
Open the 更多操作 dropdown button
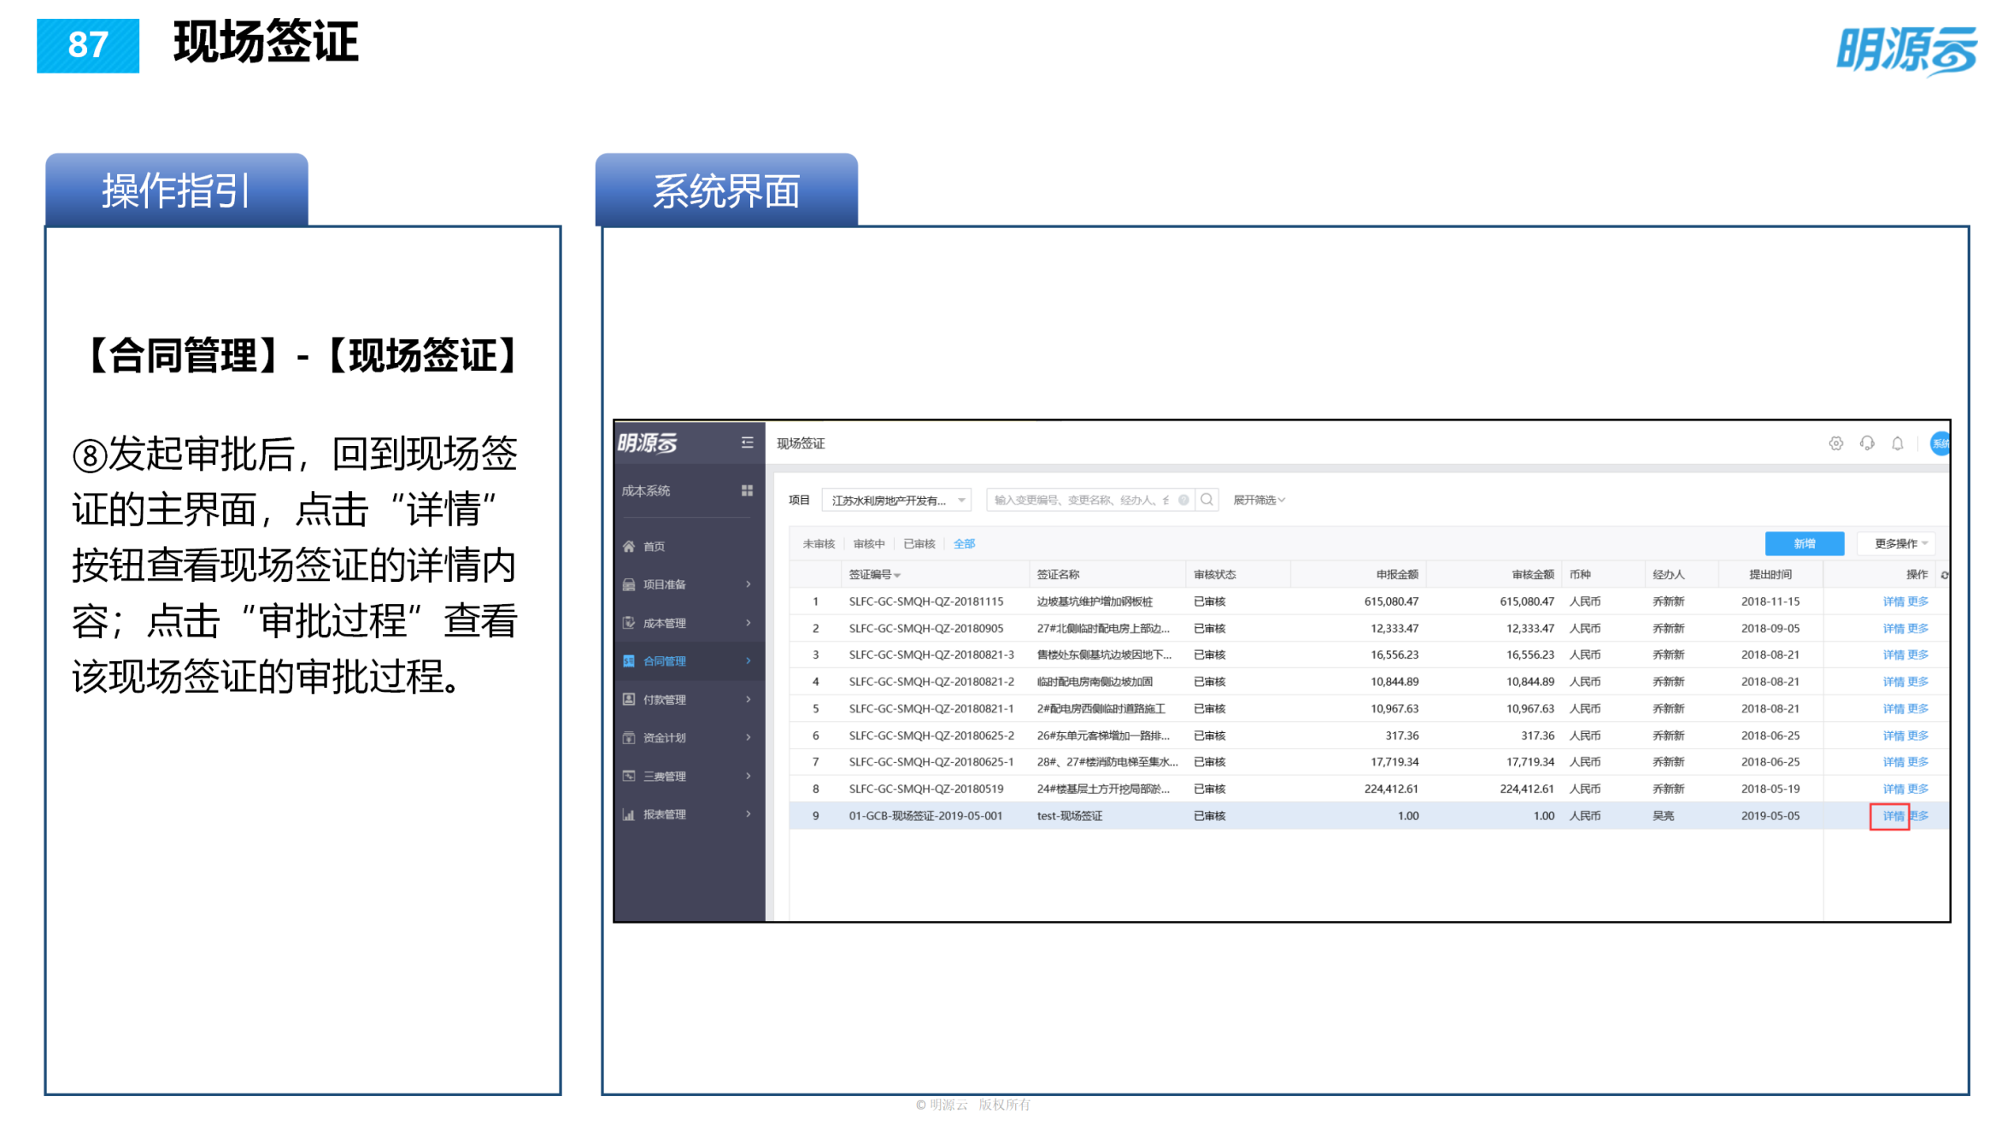[x=1895, y=543]
